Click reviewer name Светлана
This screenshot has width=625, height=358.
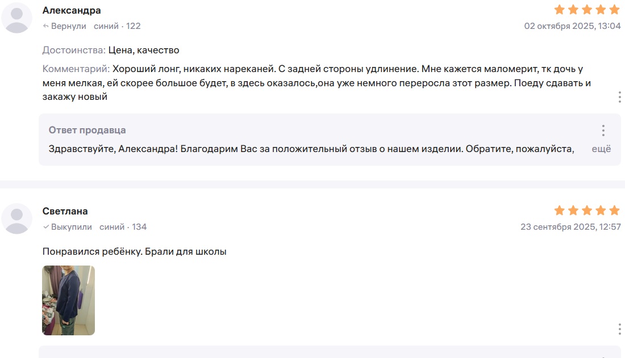[65, 211]
